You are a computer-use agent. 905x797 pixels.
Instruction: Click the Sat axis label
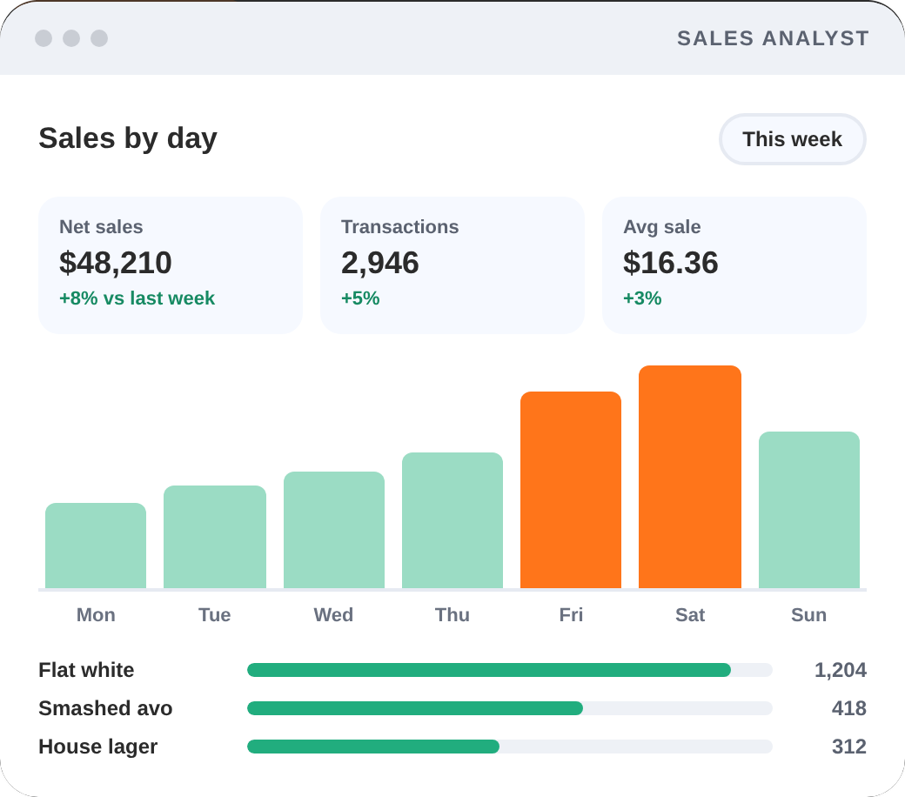[690, 614]
